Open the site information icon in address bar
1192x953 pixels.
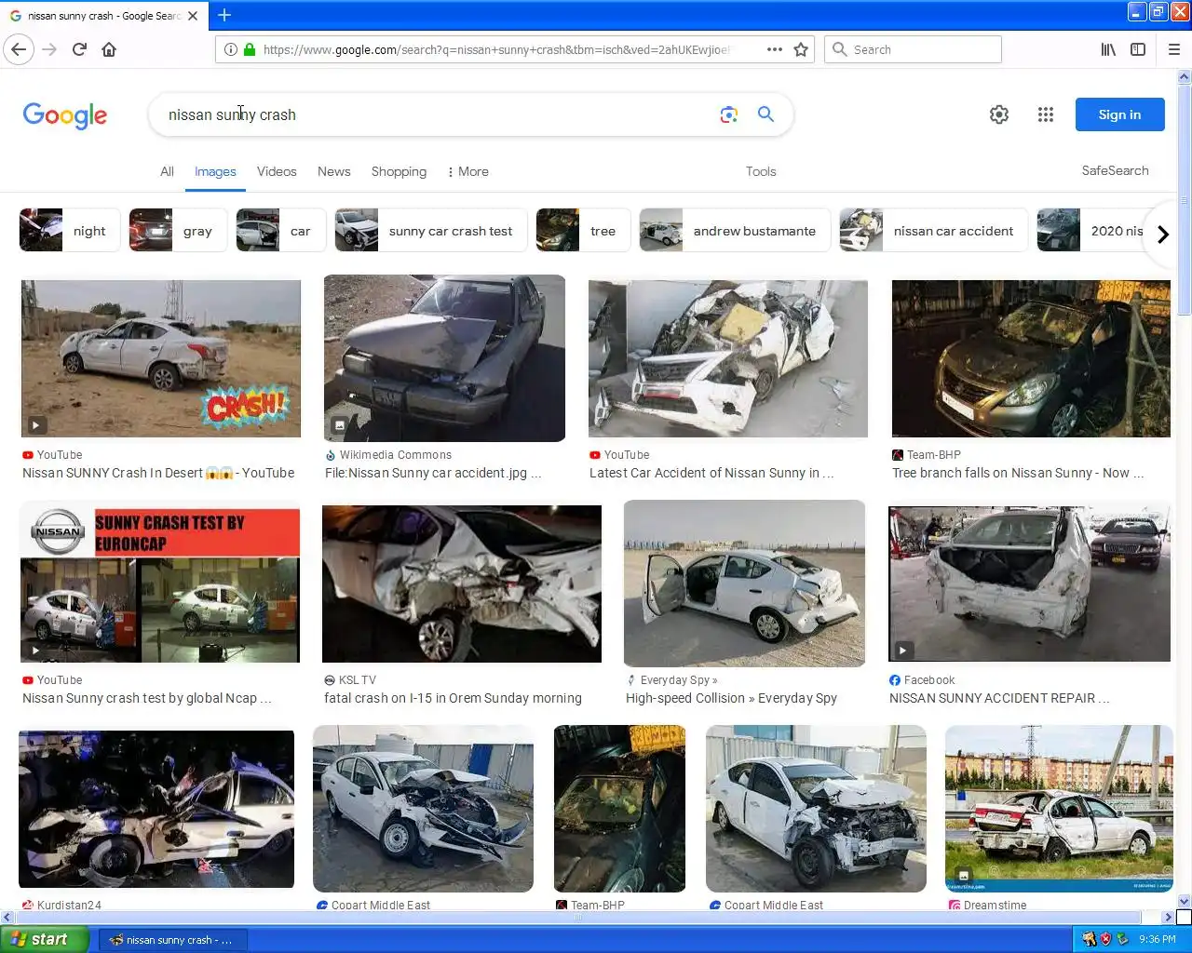(230, 49)
